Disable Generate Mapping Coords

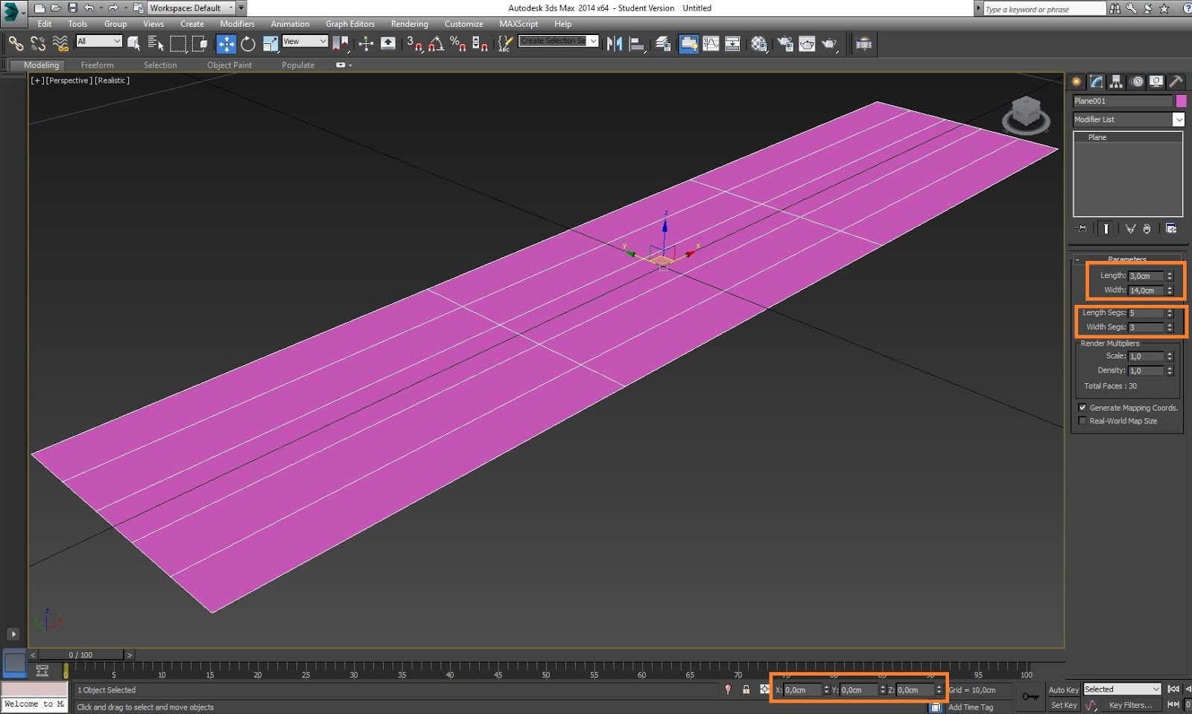point(1083,408)
